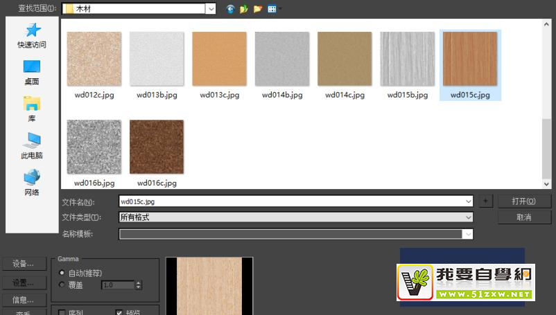Select the wd014b.jpg thumbnail
The image size is (556, 315).
coord(282,59)
